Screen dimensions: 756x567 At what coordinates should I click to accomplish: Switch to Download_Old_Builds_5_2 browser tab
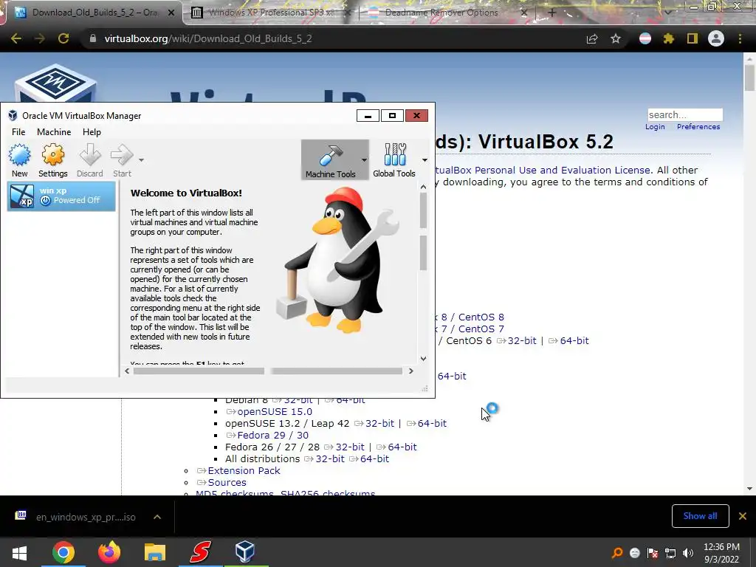pyautogui.click(x=92, y=13)
